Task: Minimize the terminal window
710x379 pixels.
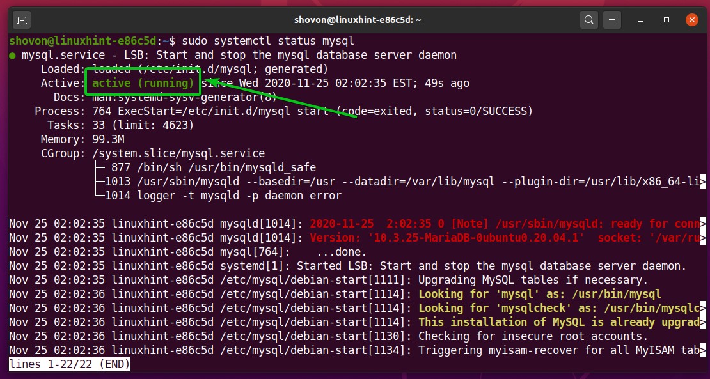Action: coord(643,20)
